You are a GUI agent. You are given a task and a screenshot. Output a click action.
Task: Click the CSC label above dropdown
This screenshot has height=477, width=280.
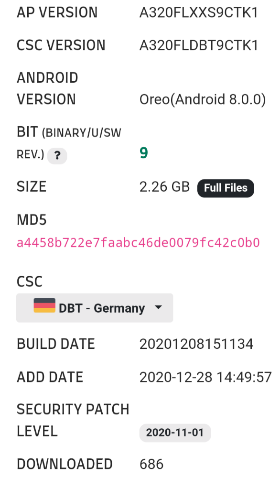point(30,282)
